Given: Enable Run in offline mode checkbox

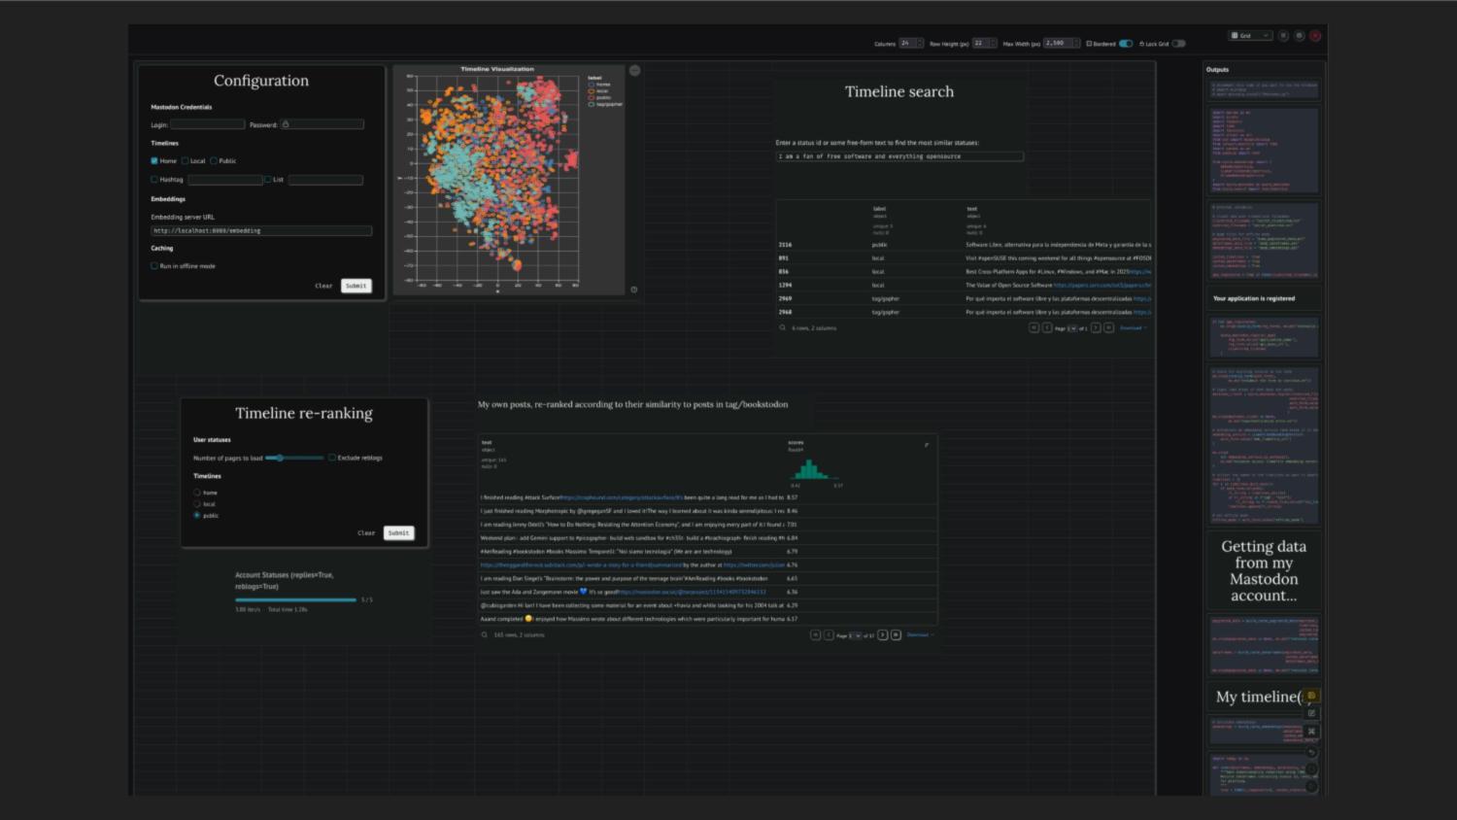Looking at the screenshot, I should coord(154,265).
